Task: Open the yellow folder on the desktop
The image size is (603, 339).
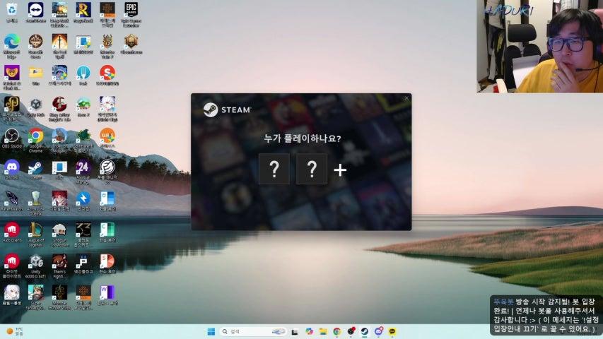Action: (x=36, y=75)
